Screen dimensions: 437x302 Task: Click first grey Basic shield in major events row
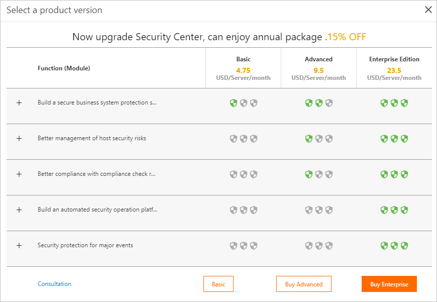[x=234, y=246]
